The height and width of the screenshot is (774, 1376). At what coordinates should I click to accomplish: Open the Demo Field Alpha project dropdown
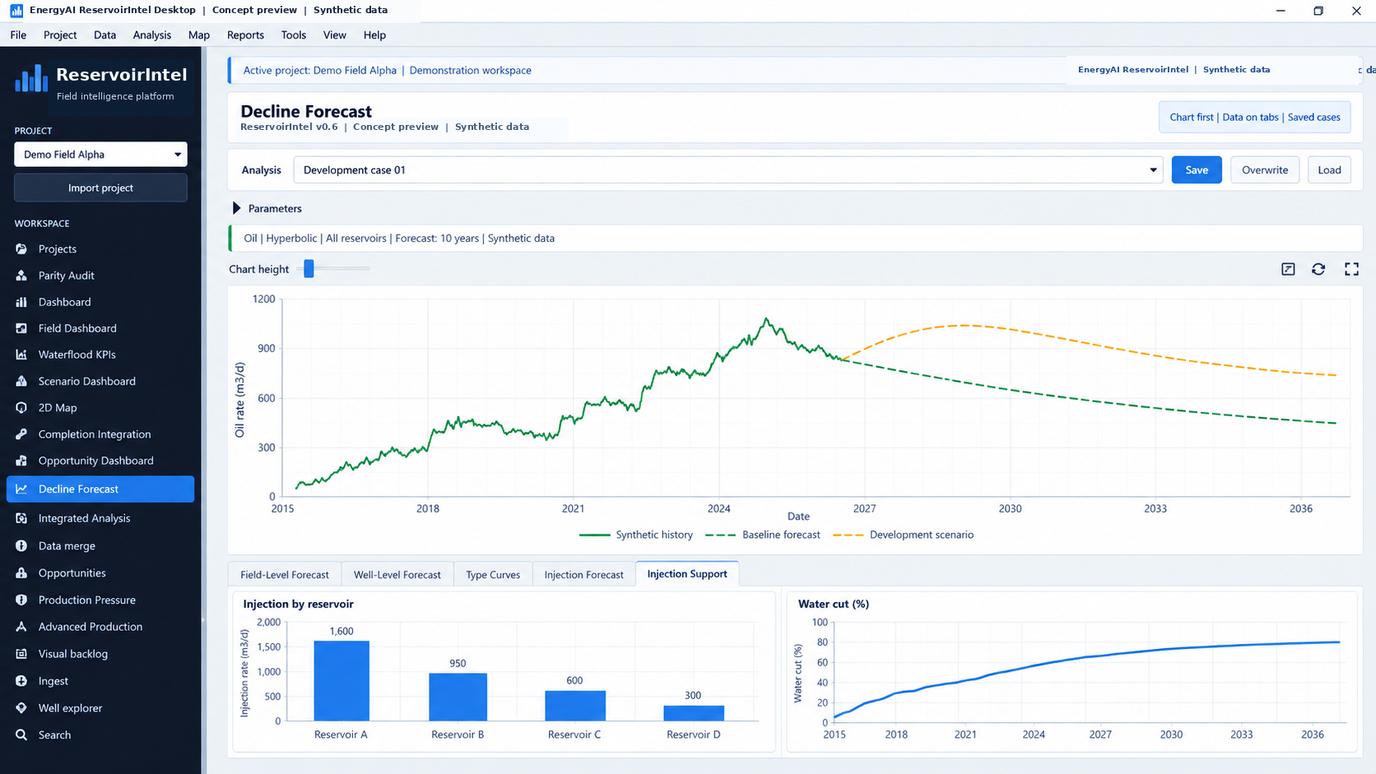point(100,155)
